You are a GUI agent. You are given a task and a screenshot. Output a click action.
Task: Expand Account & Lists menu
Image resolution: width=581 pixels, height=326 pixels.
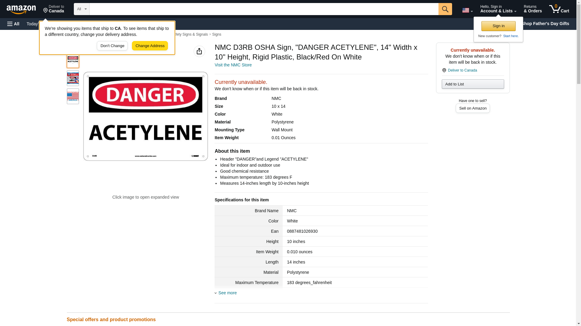pyautogui.click(x=498, y=9)
